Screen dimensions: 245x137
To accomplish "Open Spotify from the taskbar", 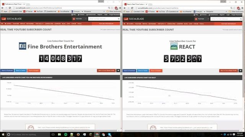I will [65, 134].
